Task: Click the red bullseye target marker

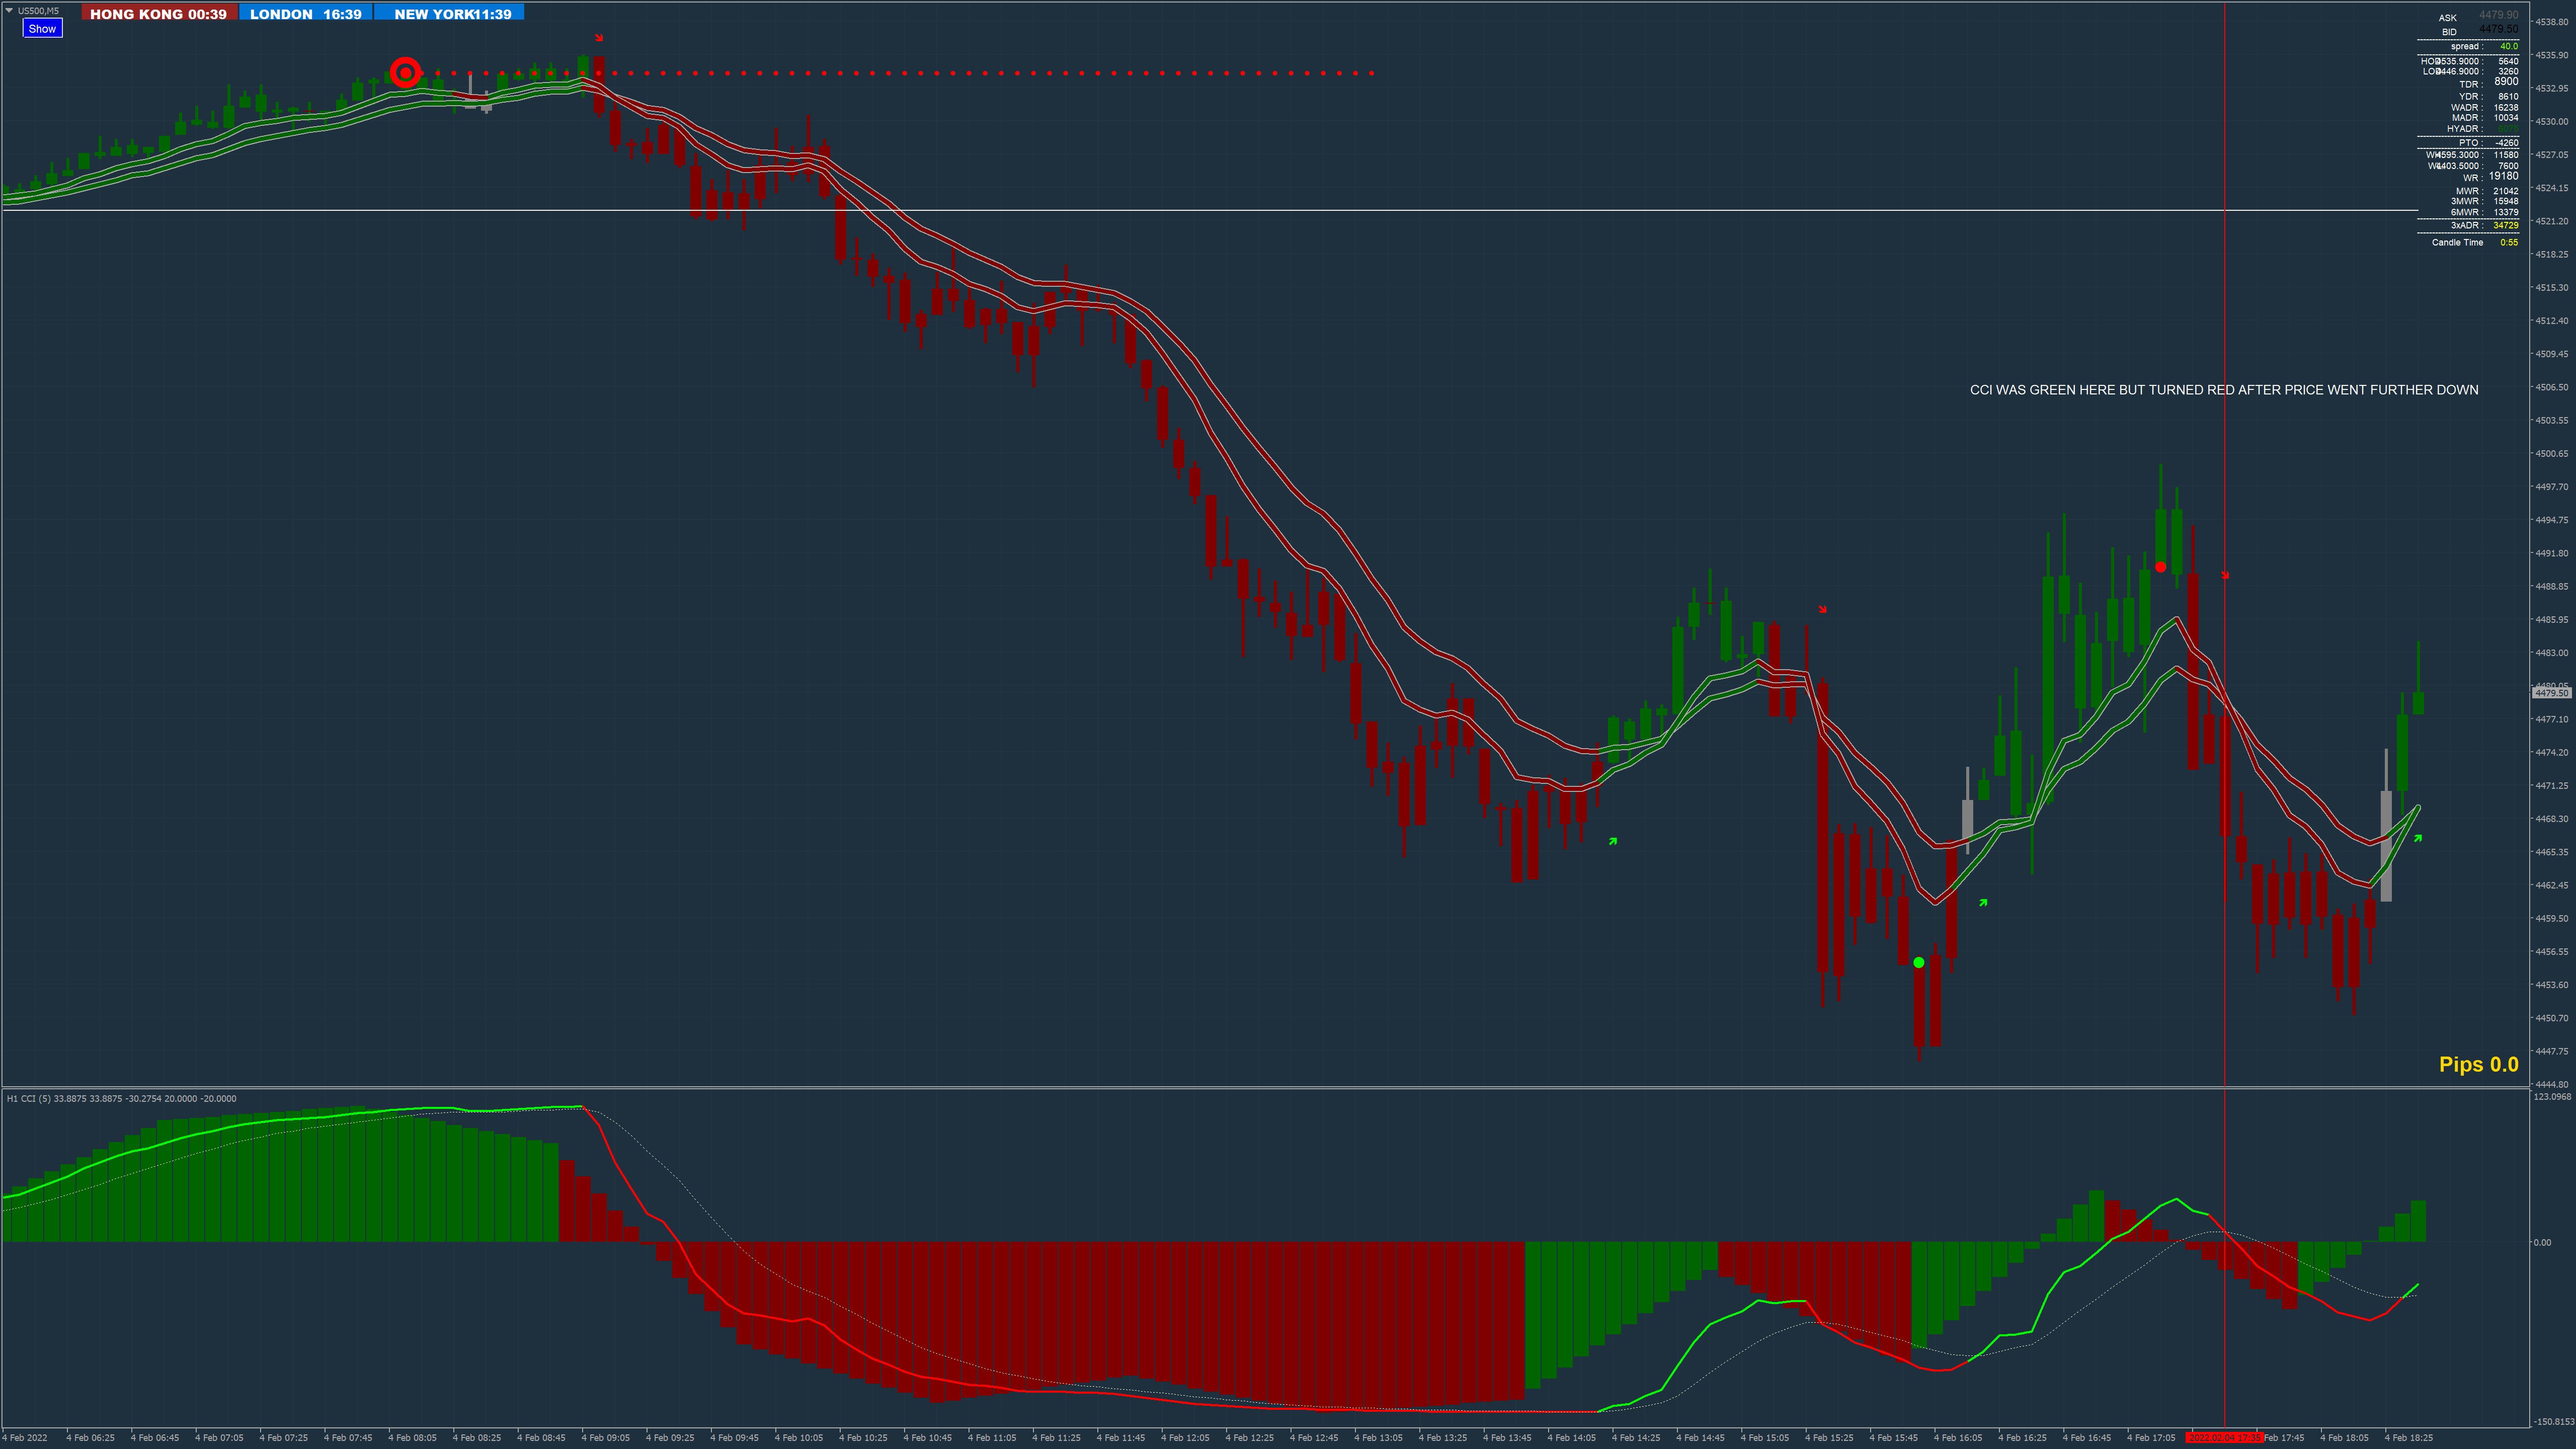Action: (405, 72)
